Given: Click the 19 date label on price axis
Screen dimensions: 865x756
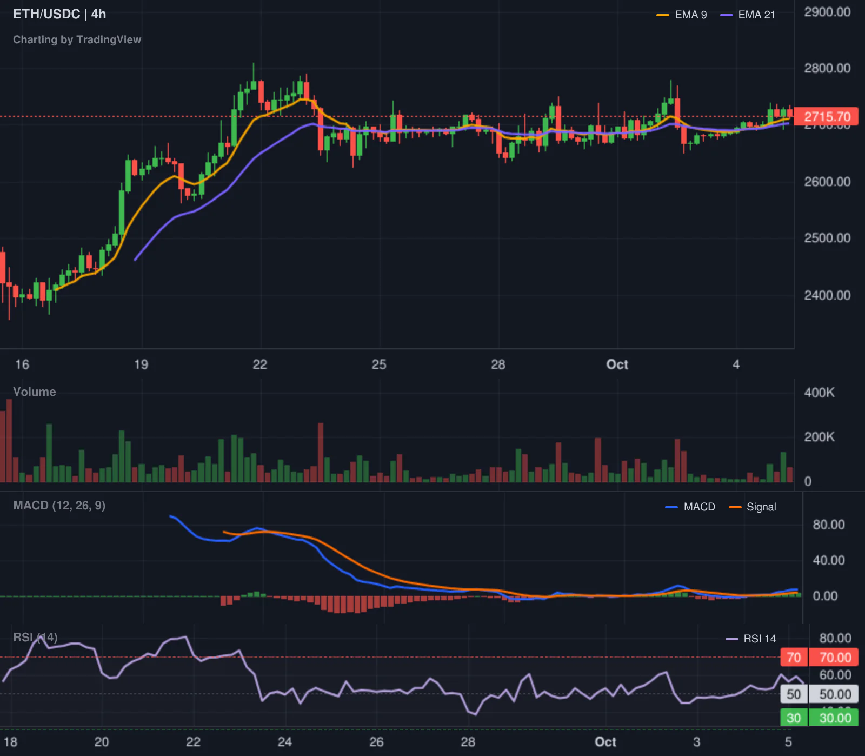Looking at the screenshot, I should (x=141, y=364).
